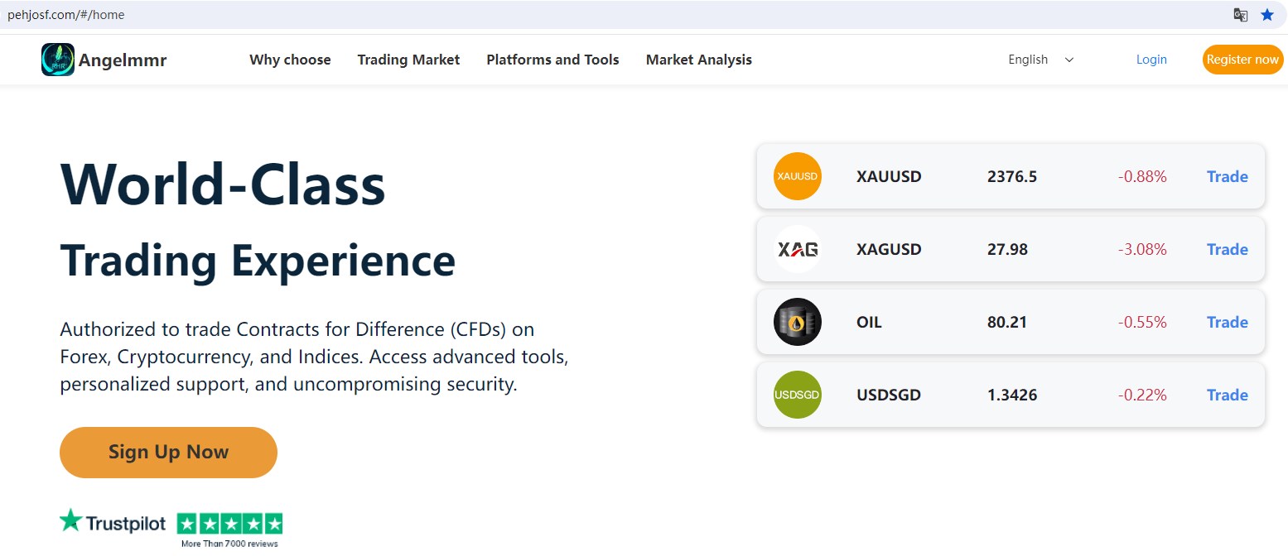The image size is (1288, 556).
Task: Open the Why choose menu
Action: pyautogui.click(x=290, y=60)
